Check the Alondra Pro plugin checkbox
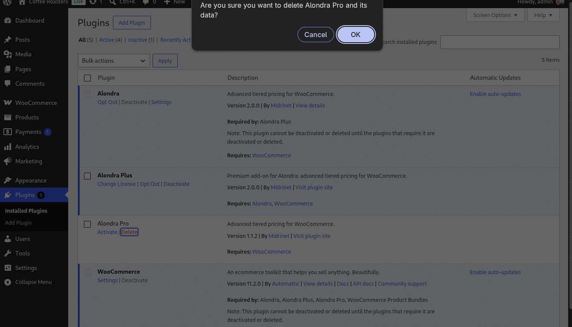The image size is (572, 327). [x=87, y=224]
